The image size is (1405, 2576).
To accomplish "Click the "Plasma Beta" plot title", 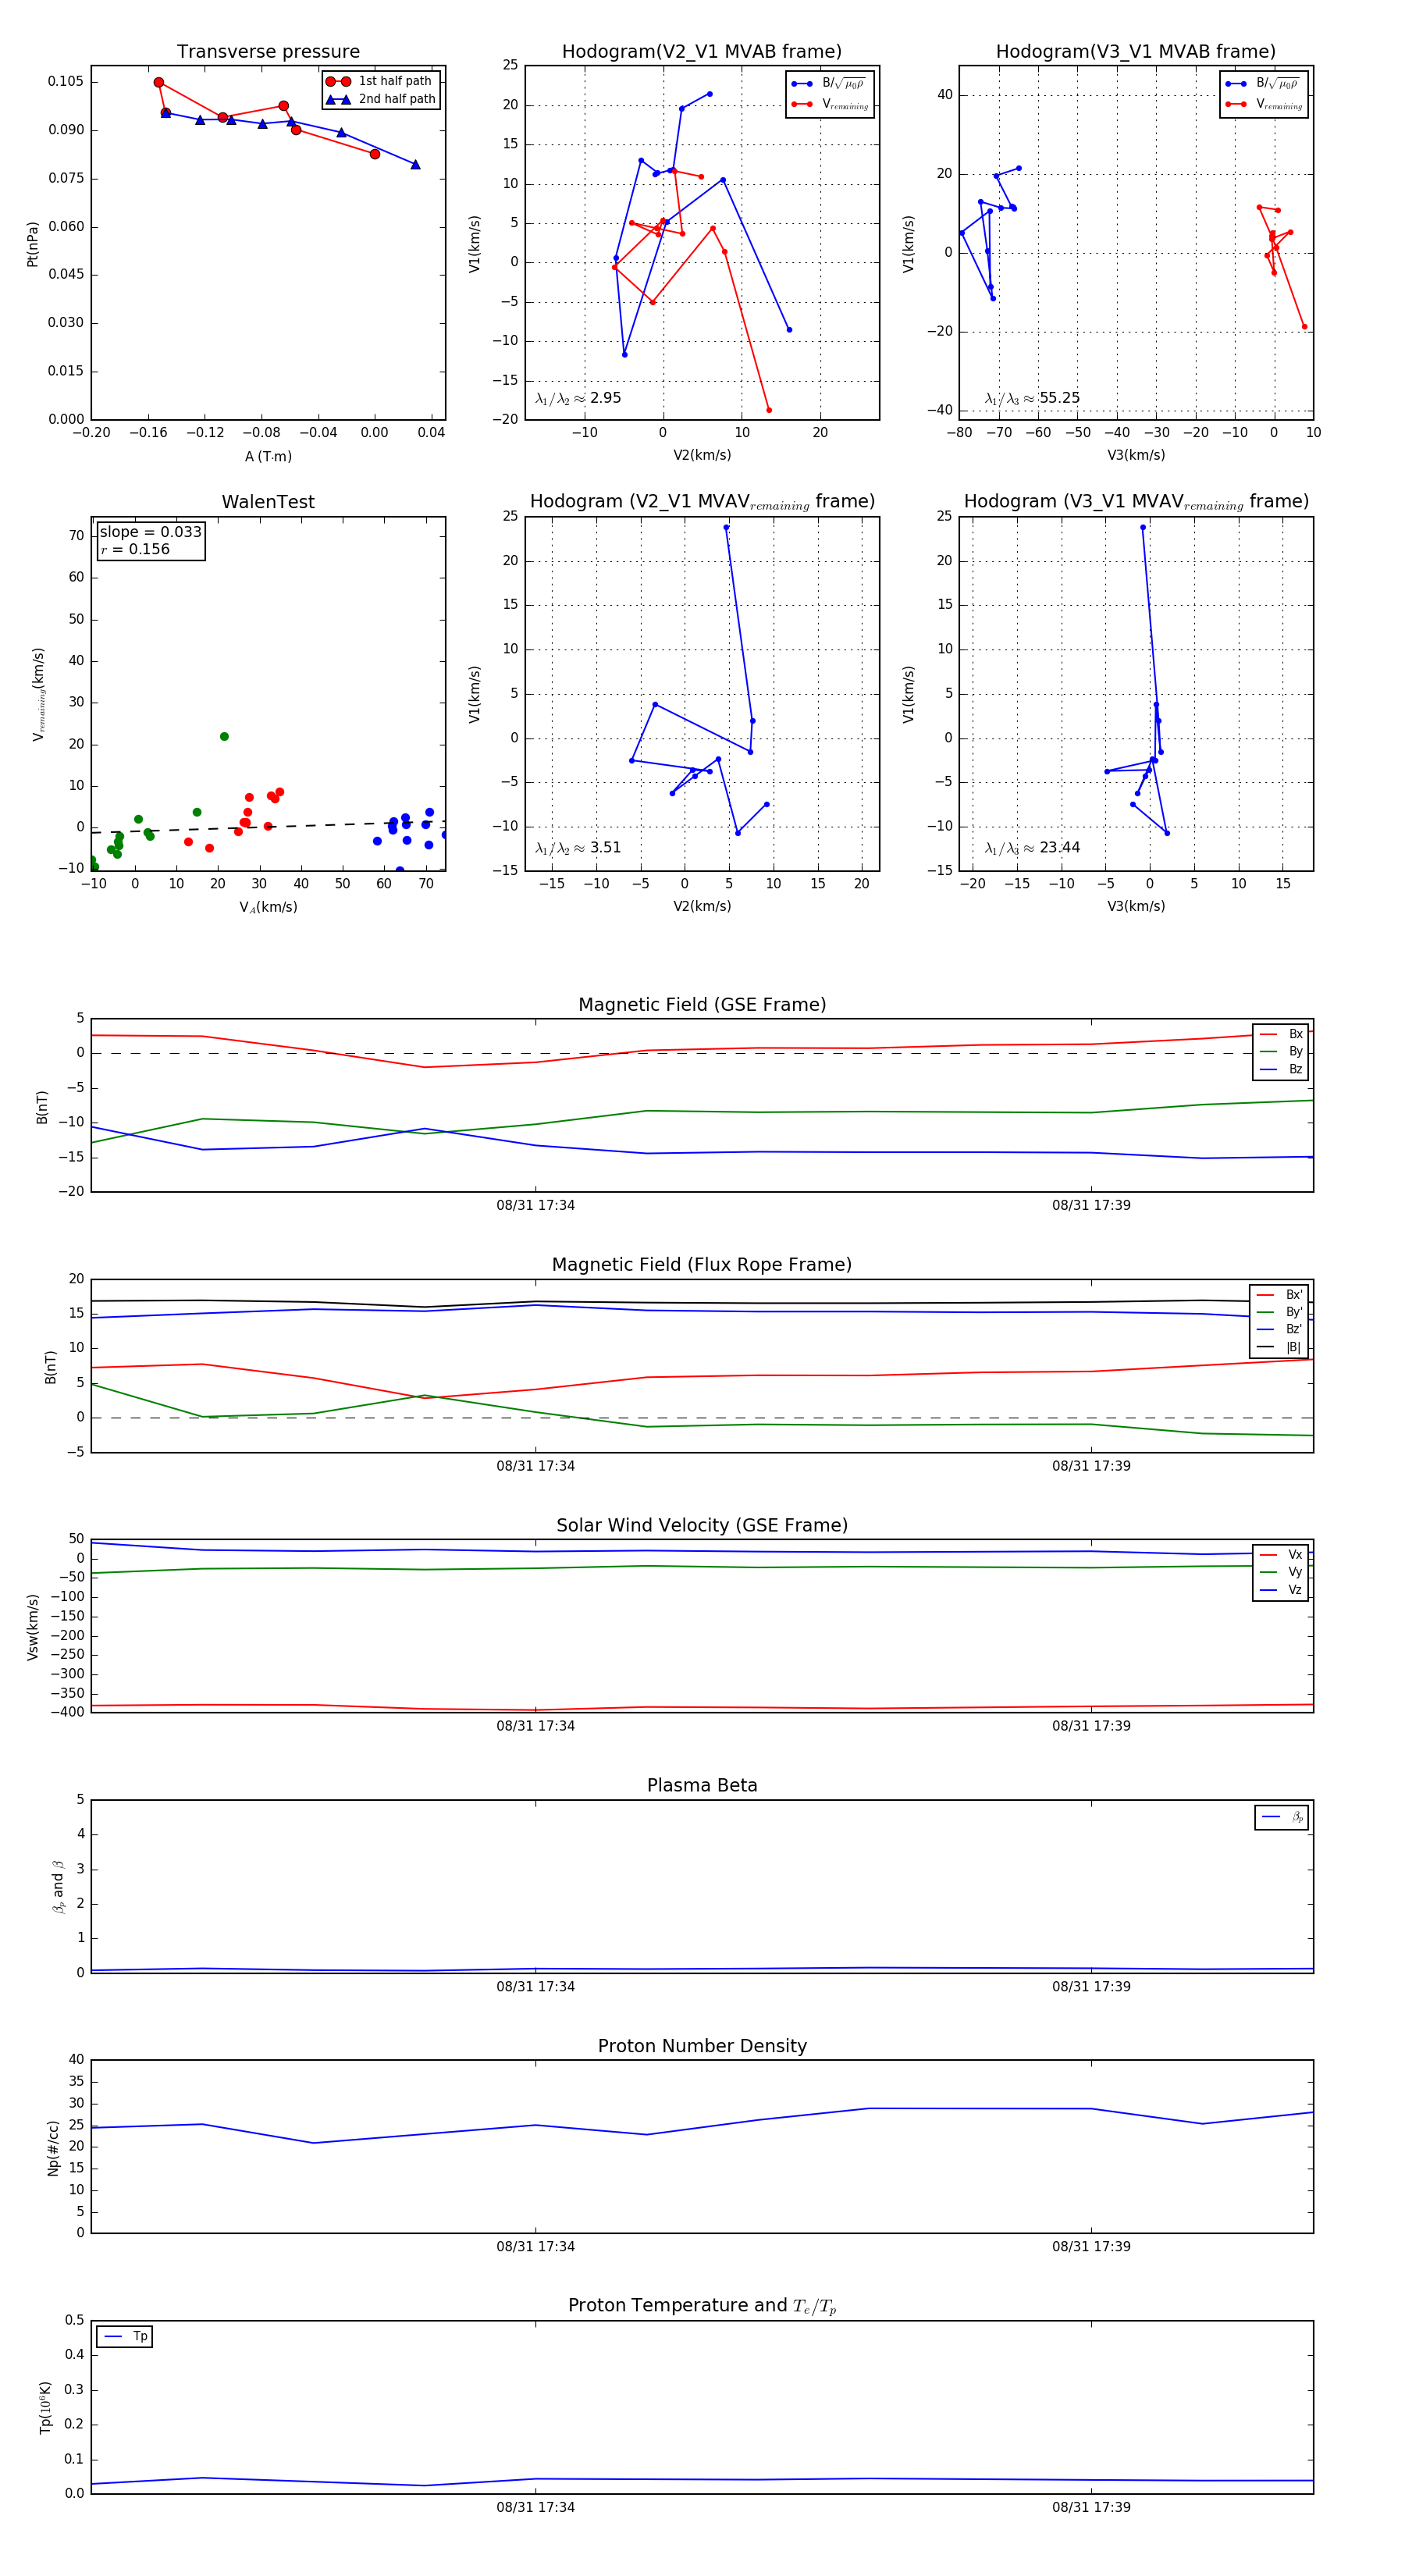I will tap(702, 1785).
